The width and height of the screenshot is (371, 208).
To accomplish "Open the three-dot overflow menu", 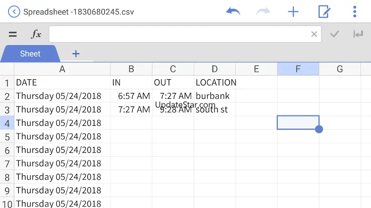I will [x=354, y=11].
